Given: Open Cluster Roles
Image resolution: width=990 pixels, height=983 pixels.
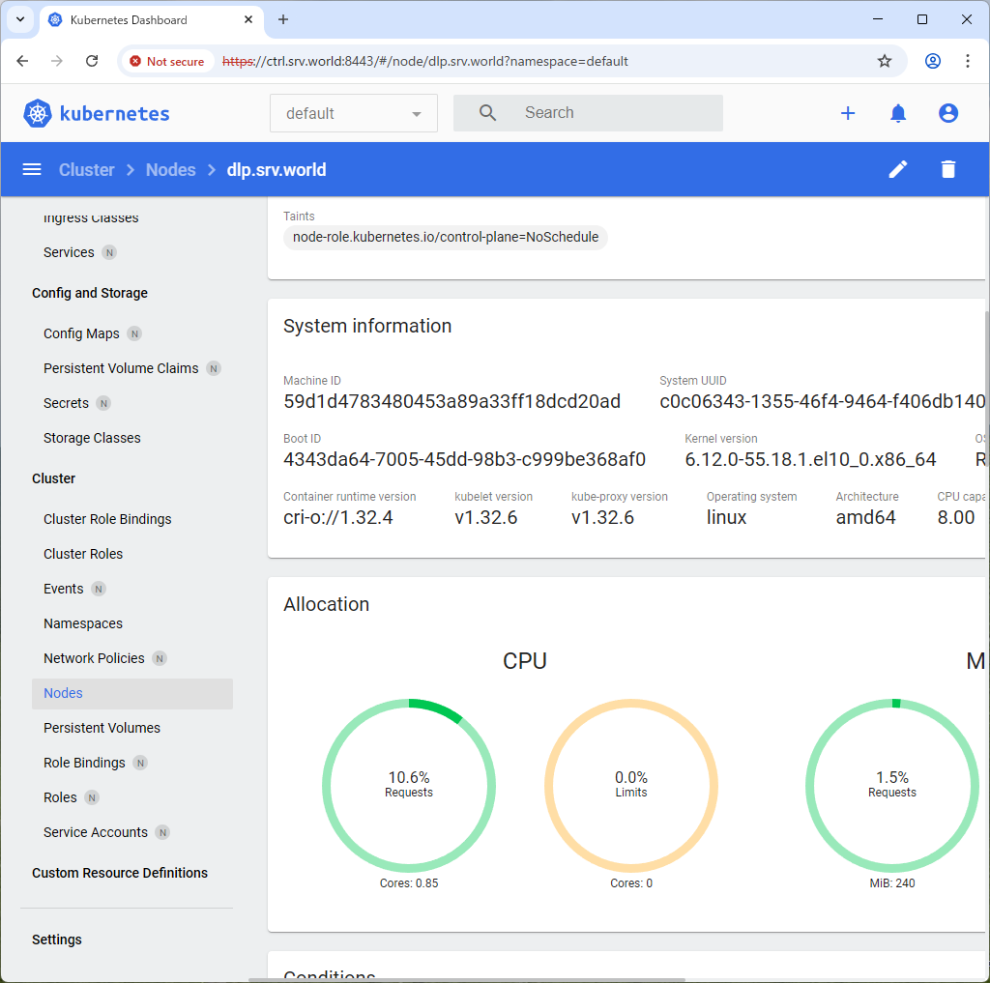Looking at the screenshot, I should [83, 554].
